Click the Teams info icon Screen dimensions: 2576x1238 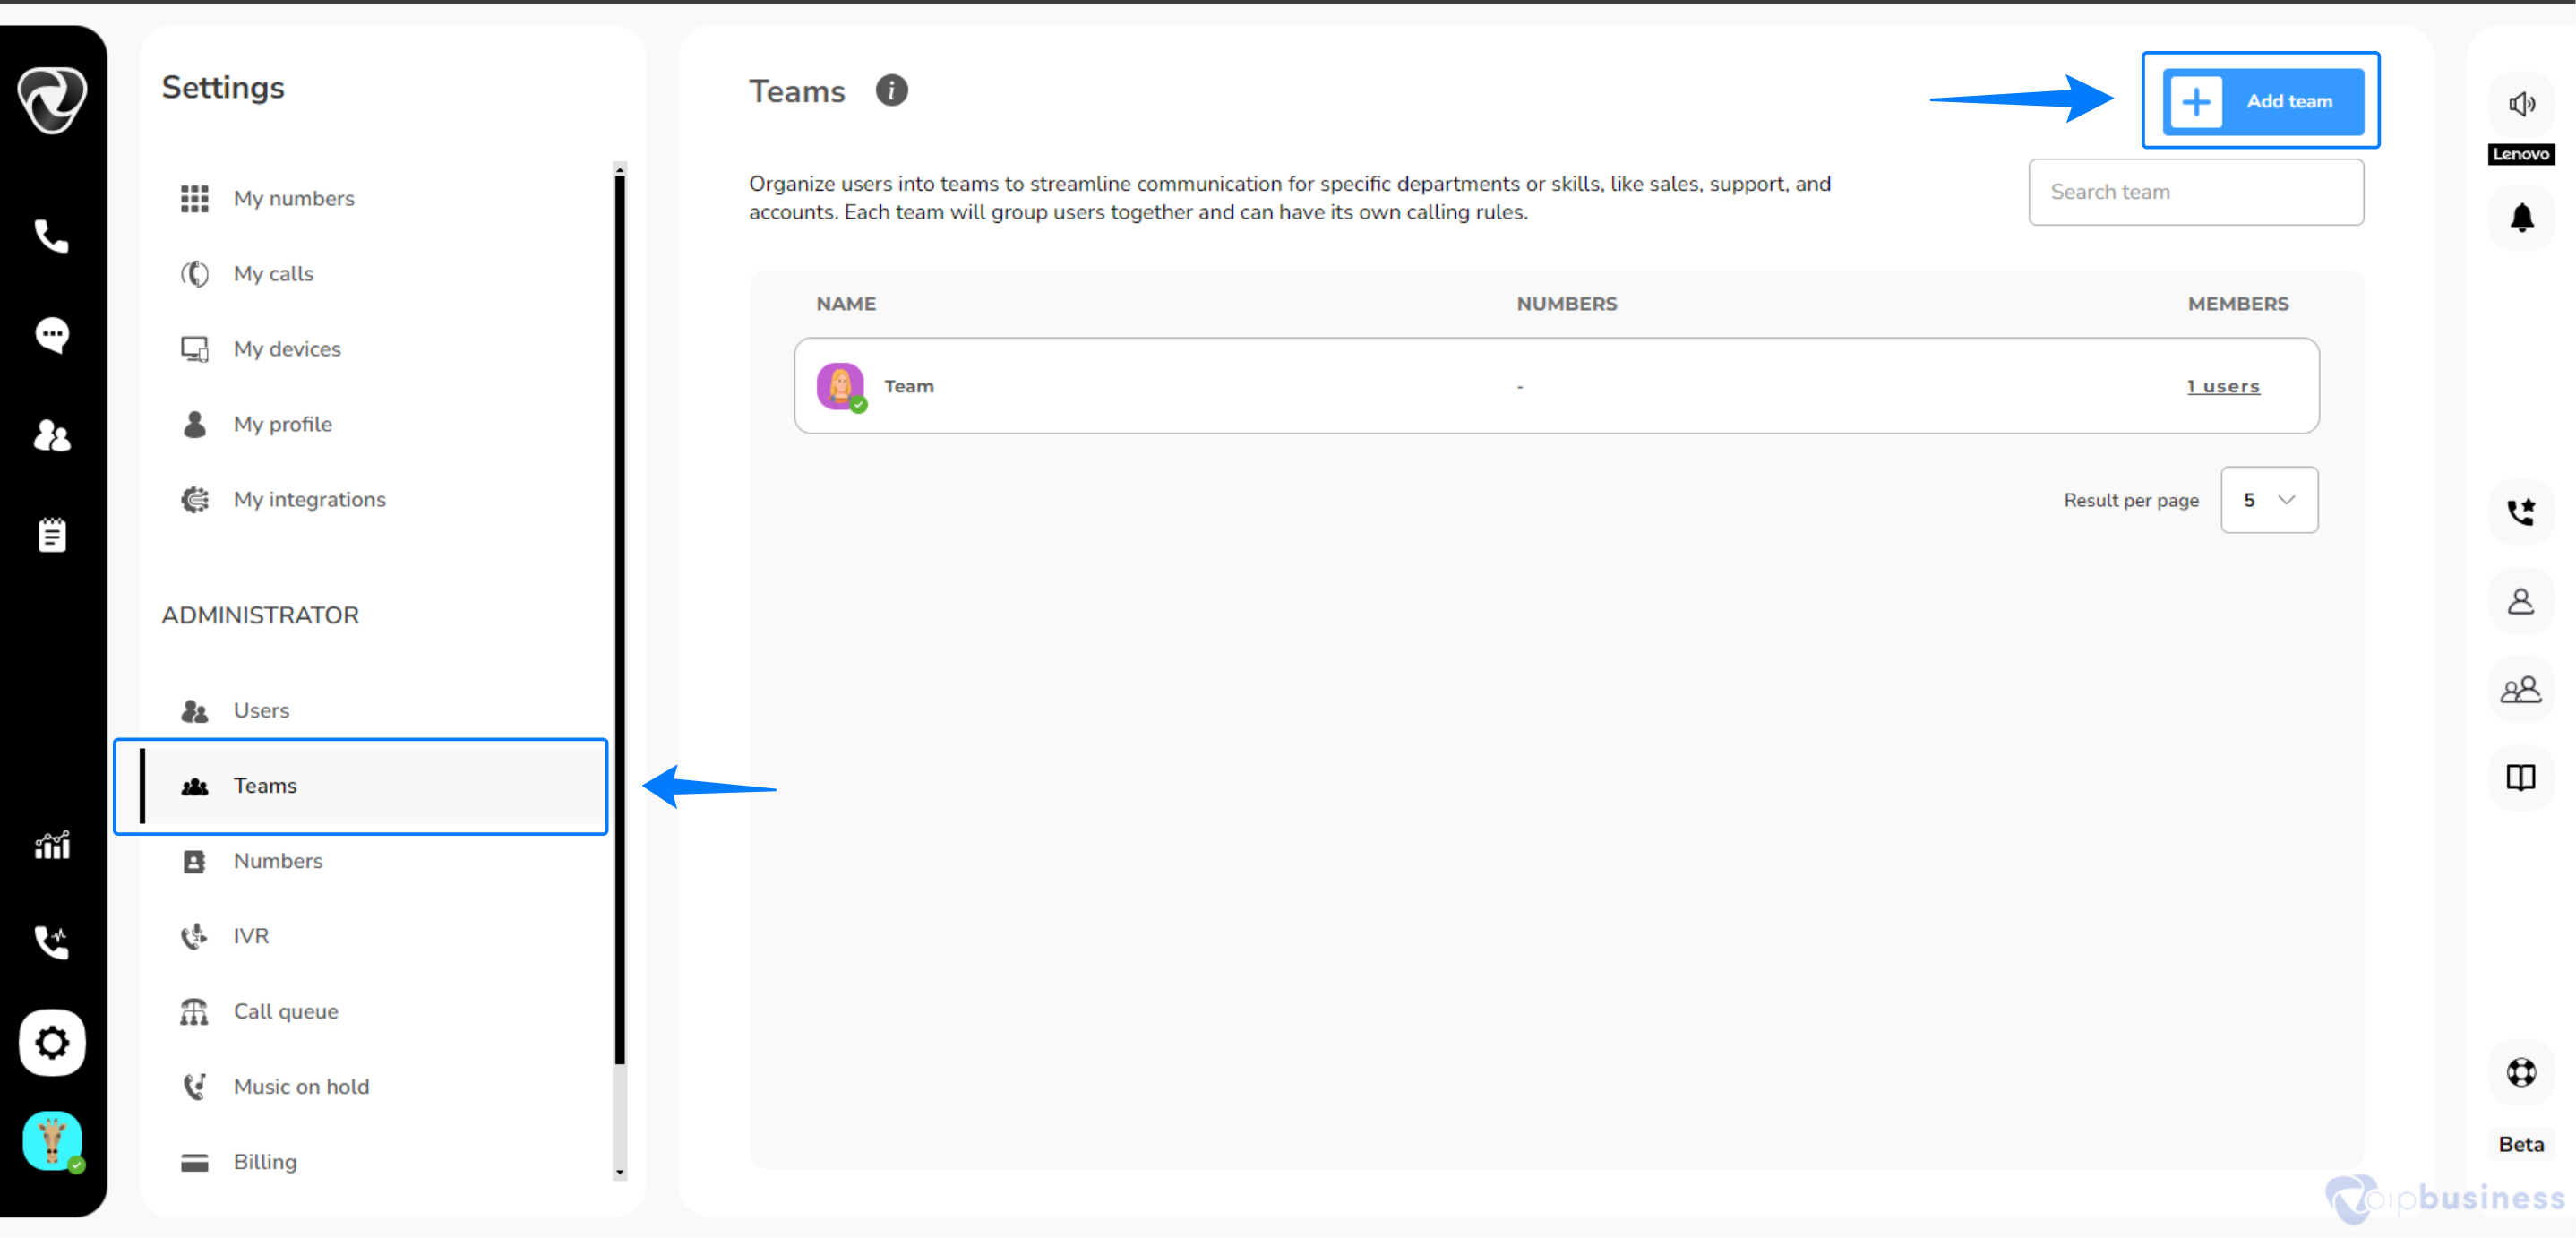click(891, 90)
